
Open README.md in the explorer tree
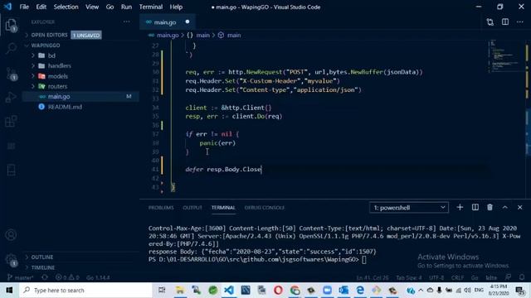(x=80, y=107)
